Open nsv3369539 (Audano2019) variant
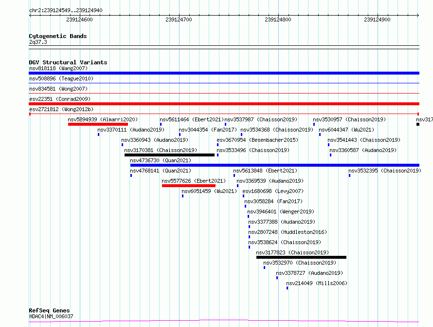This screenshot has width=433, height=327. click(x=270, y=181)
